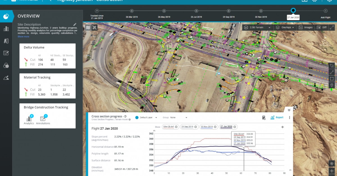The width and height of the screenshot is (337, 176).
Task: Select the polyline measurement tool
Action: [x=332, y=72]
